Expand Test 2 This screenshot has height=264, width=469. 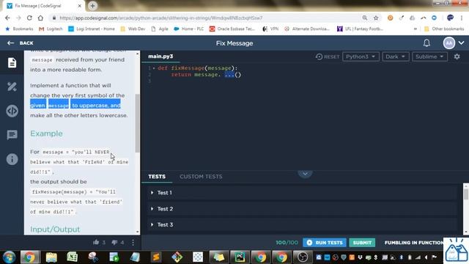coord(302,208)
